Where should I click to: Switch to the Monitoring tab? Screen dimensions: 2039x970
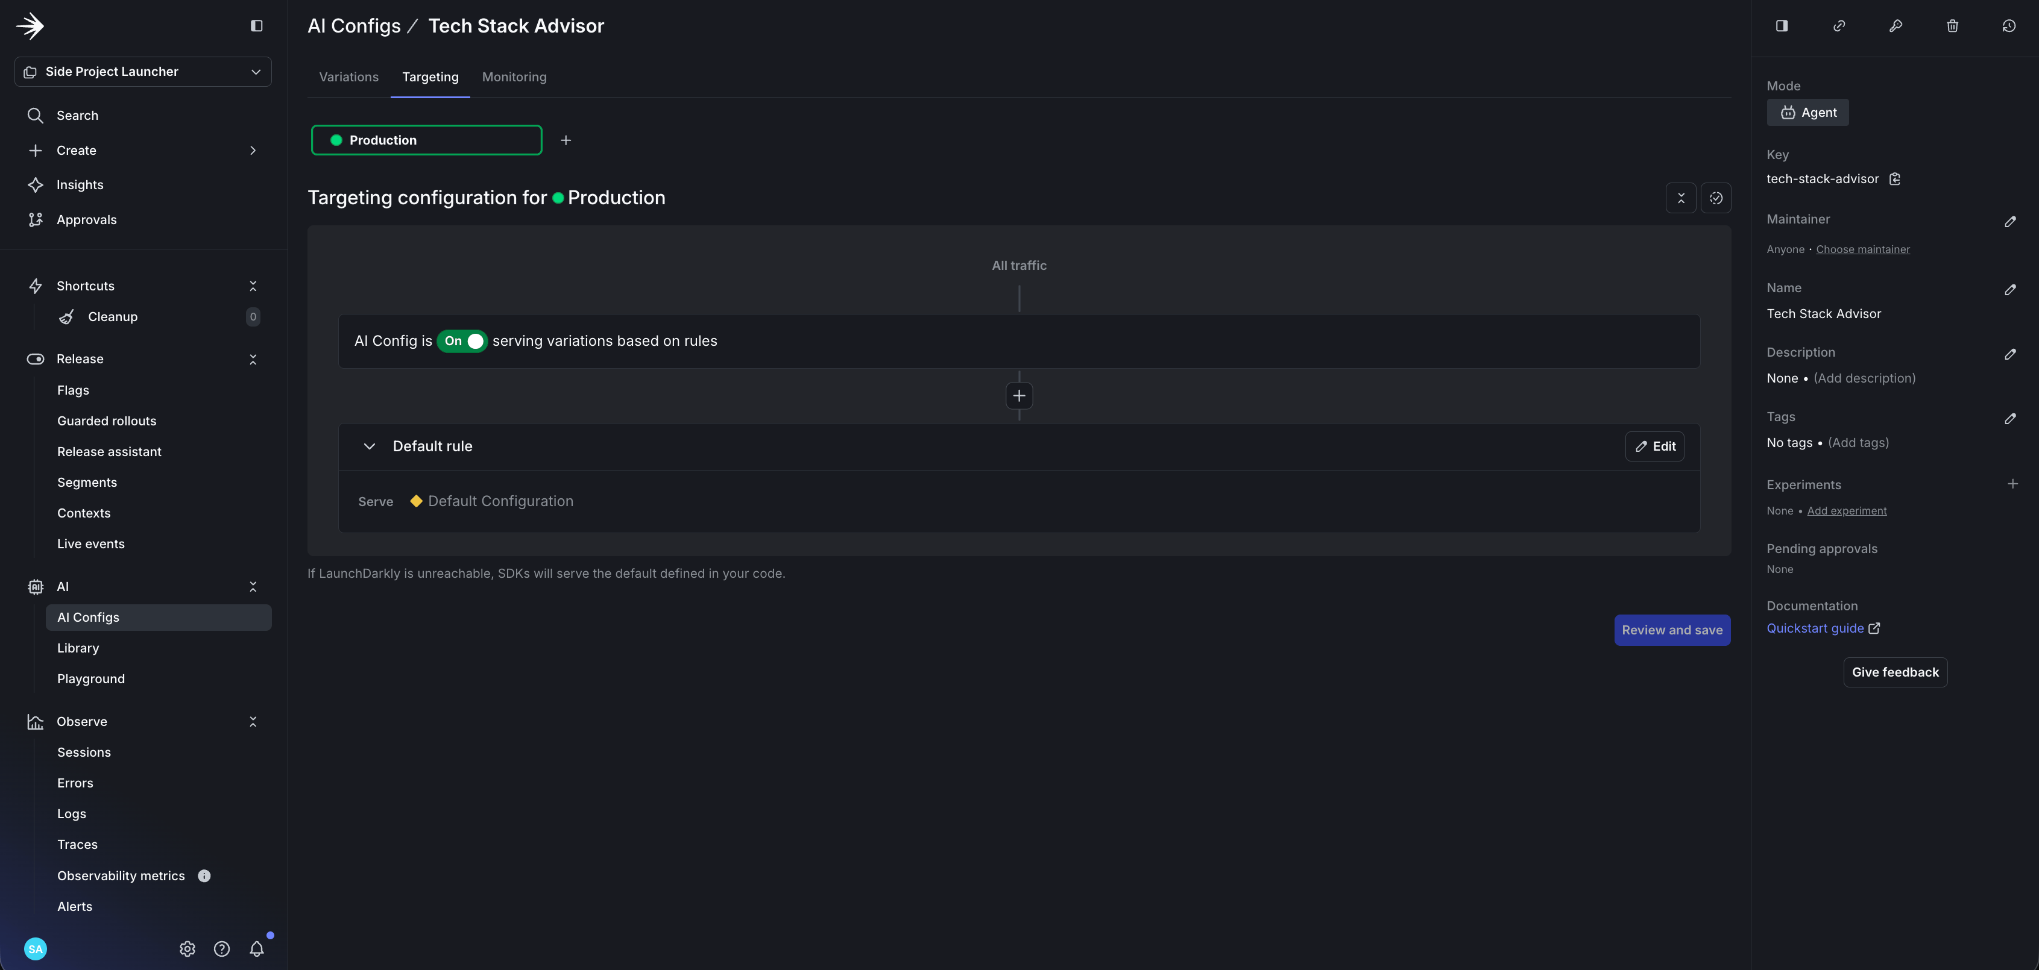tap(514, 77)
